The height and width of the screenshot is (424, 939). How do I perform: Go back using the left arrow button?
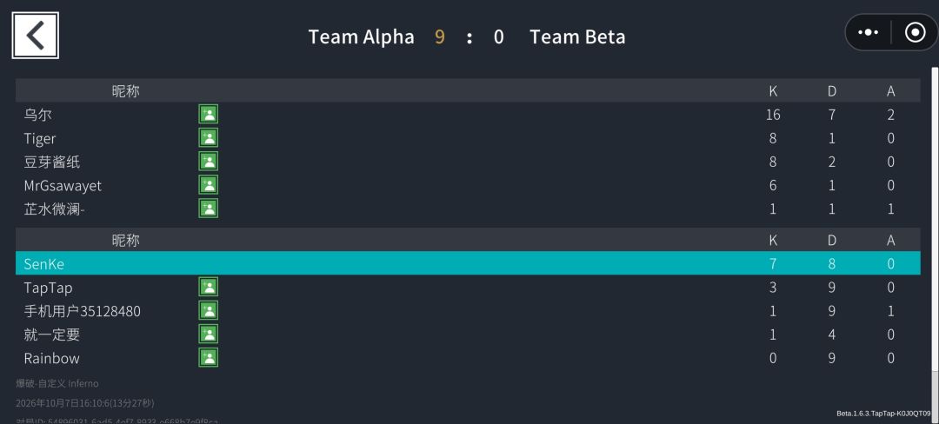coord(36,36)
